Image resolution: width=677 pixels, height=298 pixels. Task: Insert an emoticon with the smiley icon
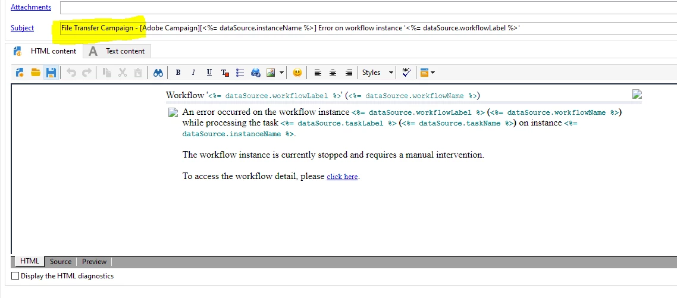click(x=297, y=73)
